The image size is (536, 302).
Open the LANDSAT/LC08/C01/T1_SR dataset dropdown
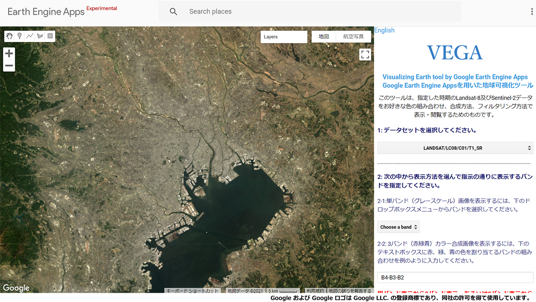pyautogui.click(x=455, y=148)
